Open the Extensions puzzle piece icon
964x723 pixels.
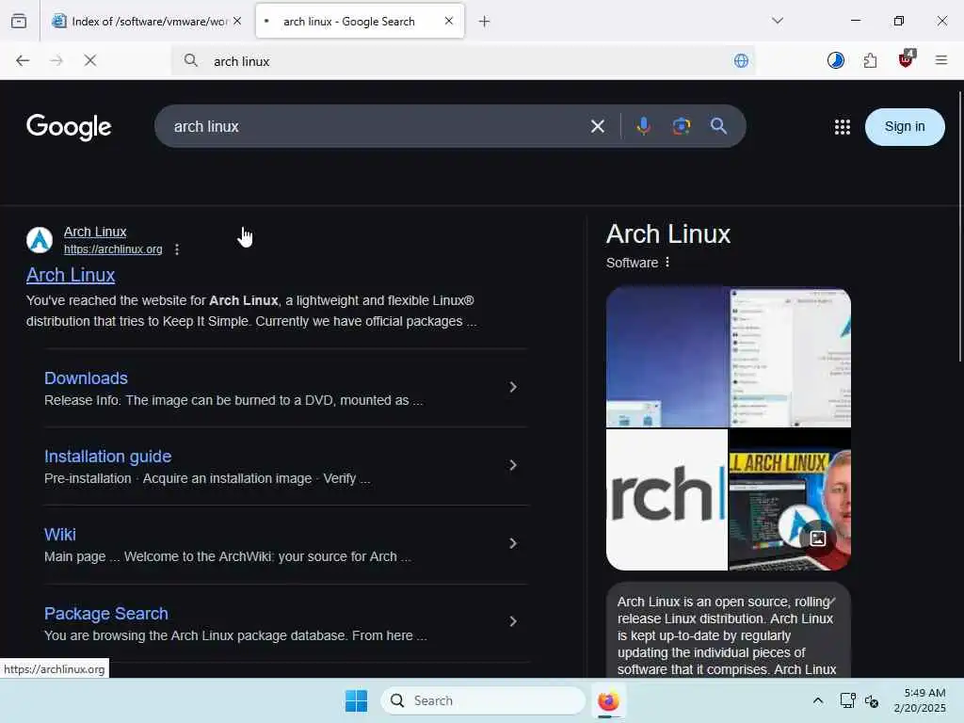coord(870,60)
